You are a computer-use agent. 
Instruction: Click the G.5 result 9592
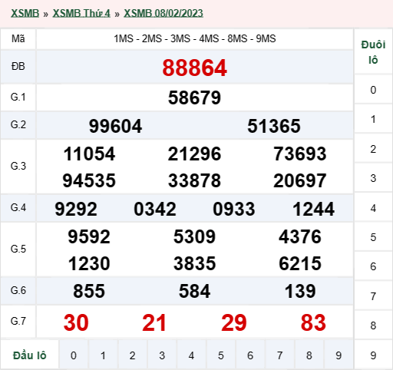tap(89, 236)
